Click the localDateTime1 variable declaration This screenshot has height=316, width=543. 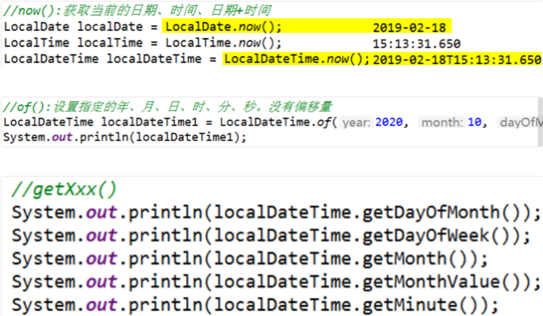tap(150, 122)
